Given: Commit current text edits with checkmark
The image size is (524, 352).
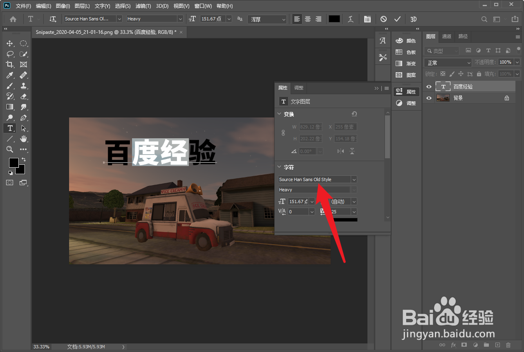Looking at the screenshot, I should (x=397, y=19).
